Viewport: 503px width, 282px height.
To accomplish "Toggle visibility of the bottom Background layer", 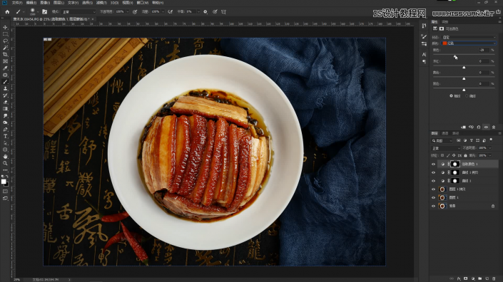I will [433, 206].
